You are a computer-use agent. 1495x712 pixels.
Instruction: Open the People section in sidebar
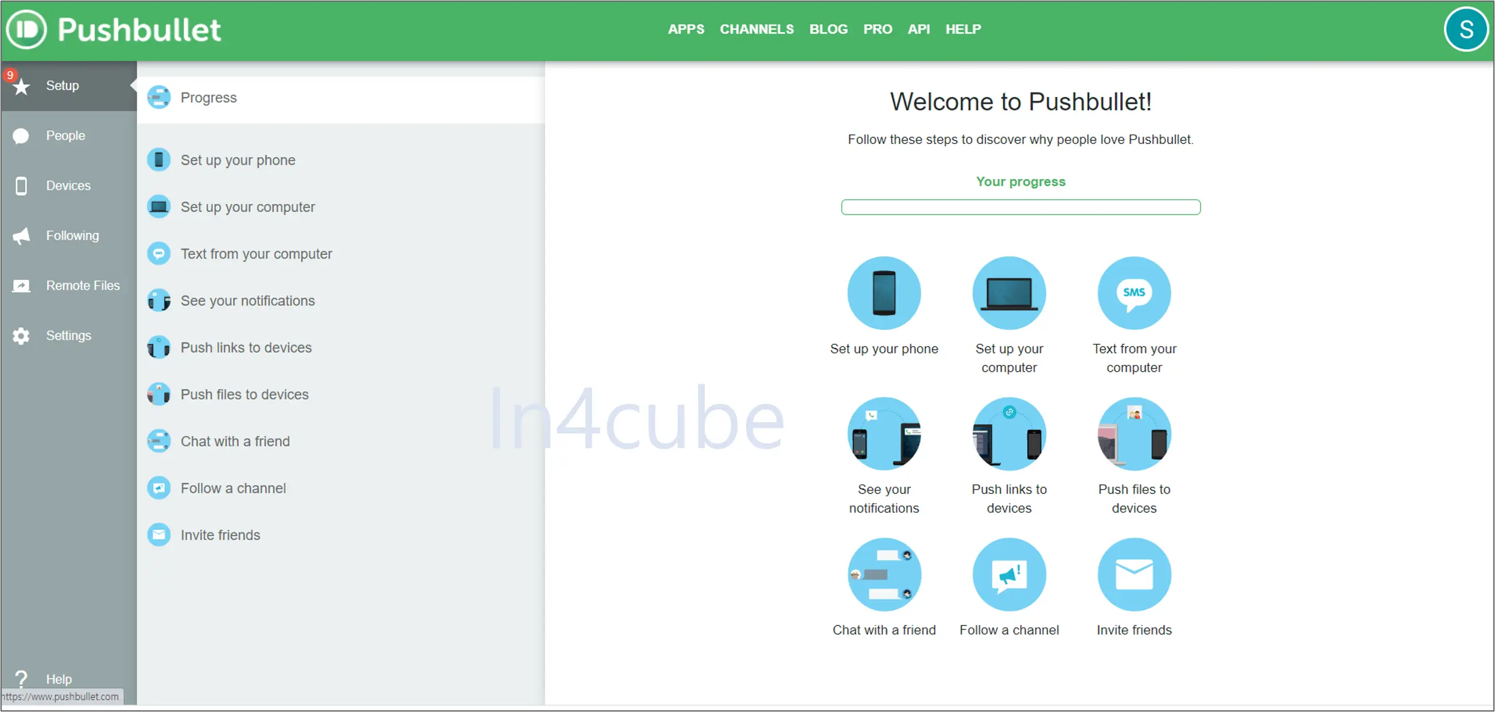point(66,135)
